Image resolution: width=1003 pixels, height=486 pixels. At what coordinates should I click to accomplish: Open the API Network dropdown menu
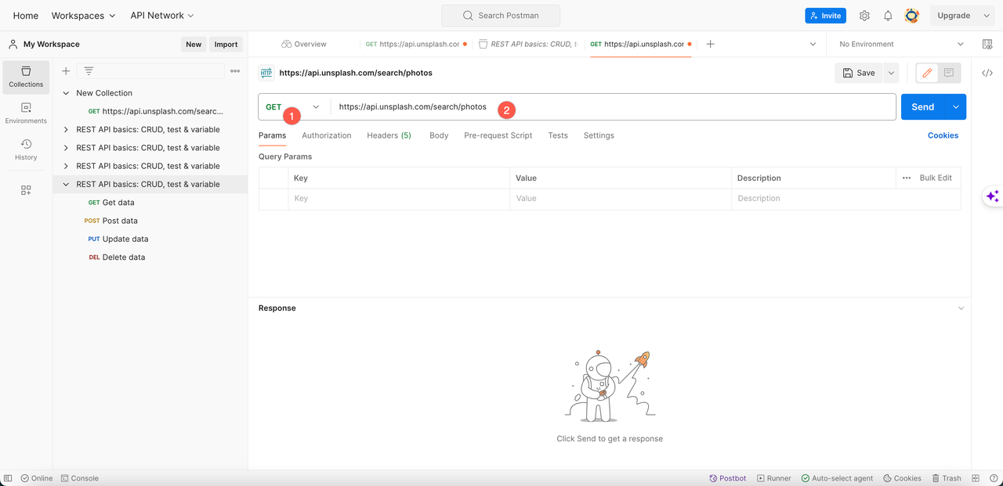(x=162, y=16)
